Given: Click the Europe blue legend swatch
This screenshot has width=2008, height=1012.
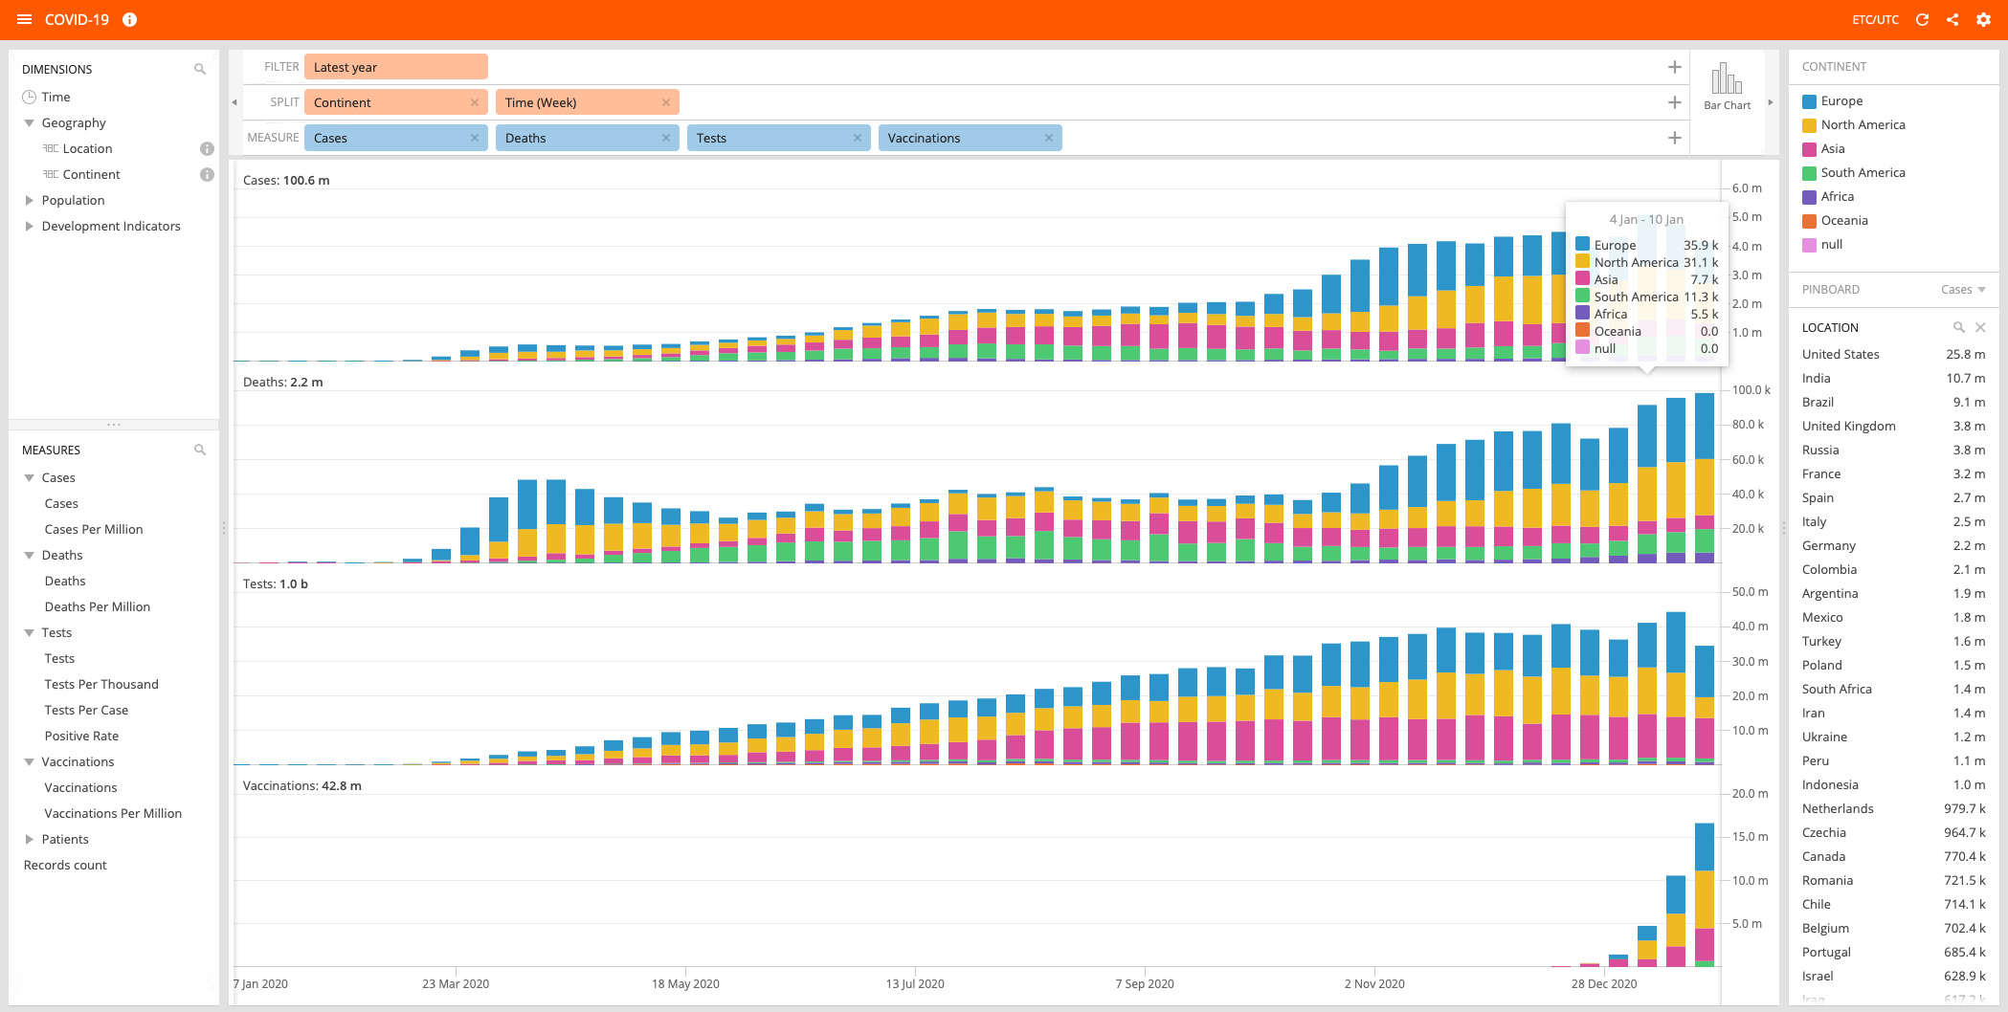Looking at the screenshot, I should (x=1809, y=100).
